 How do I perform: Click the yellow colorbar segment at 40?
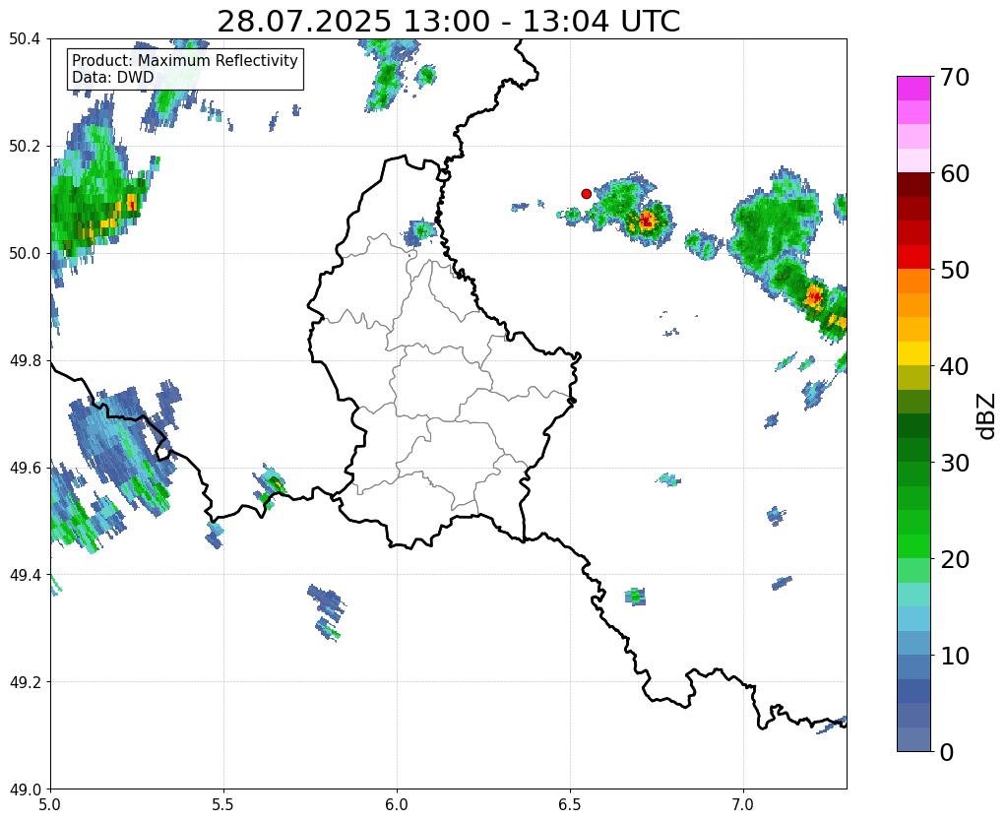pos(913,353)
